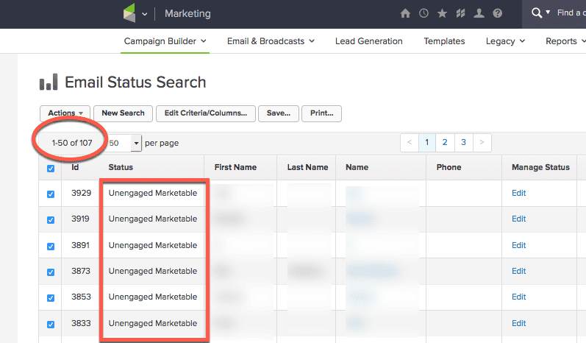Click the New Search button

tap(123, 113)
